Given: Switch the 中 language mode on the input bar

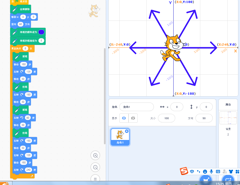Looking at the screenshot, I should [x=192, y=172].
